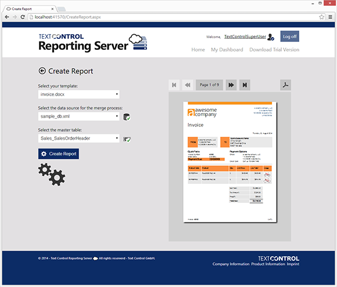
Task: Open the sample_db.xml data source dropdown
Action: pyautogui.click(x=78, y=117)
